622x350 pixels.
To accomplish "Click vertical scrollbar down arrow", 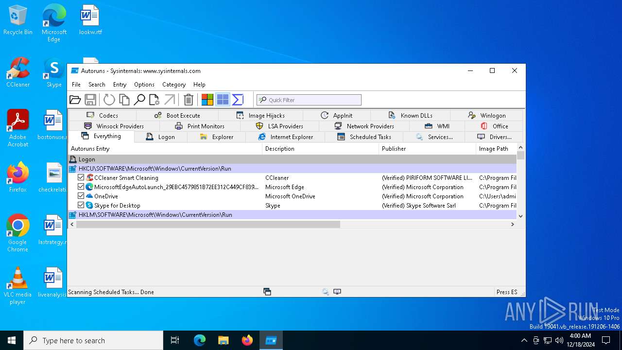I will 520,216.
